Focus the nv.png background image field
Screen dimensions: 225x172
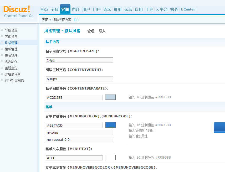pyautogui.click(x=79, y=132)
